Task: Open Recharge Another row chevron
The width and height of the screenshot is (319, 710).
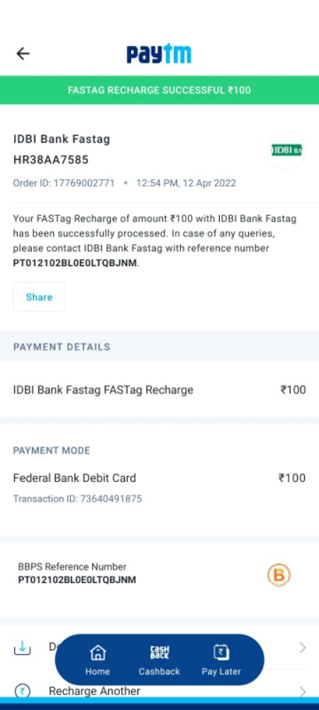Action: (303, 692)
